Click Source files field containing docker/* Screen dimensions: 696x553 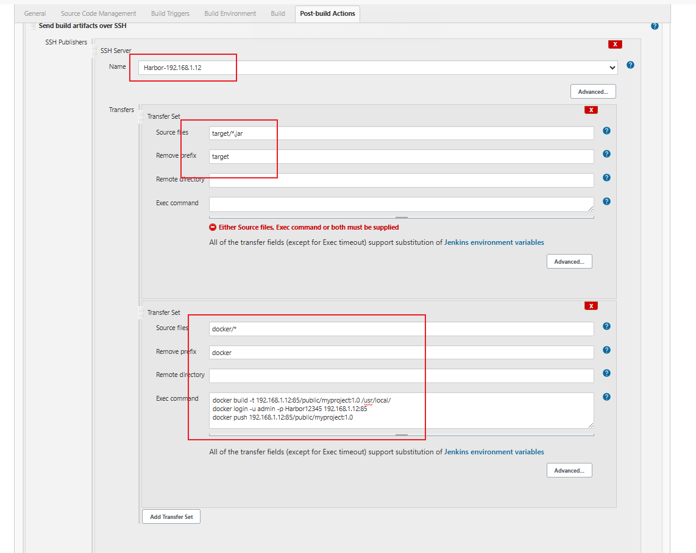point(401,329)
